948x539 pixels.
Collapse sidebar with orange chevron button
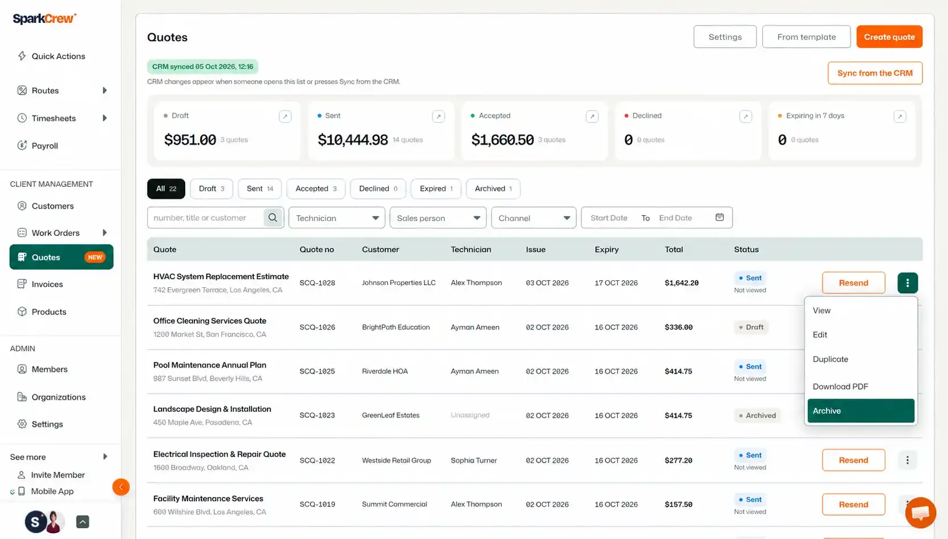point(121,487)
